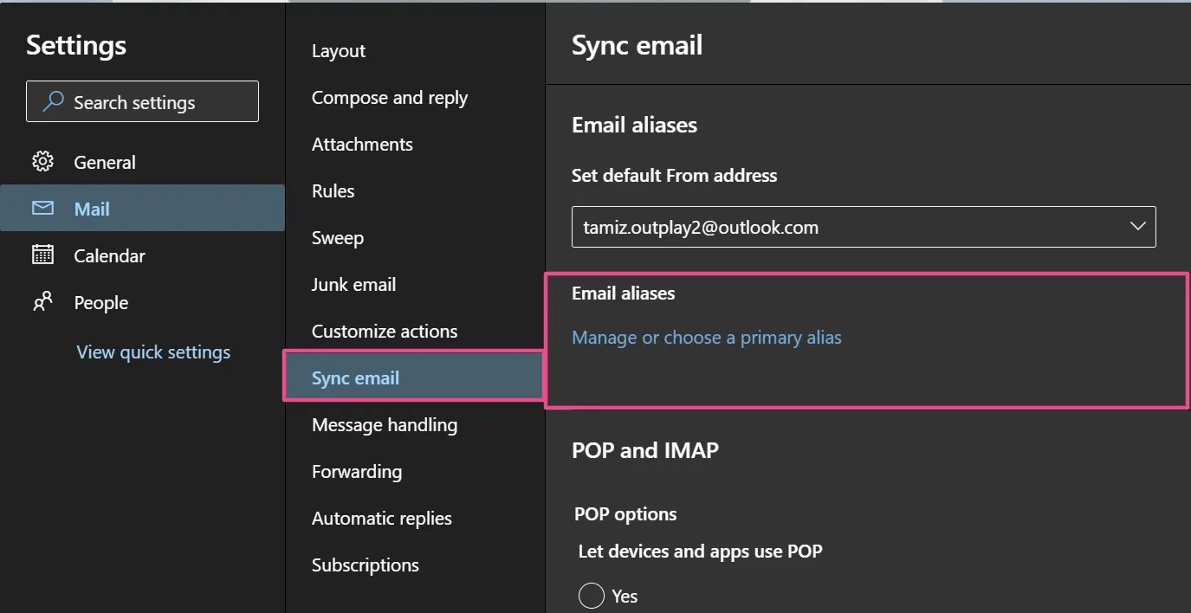This screenshot has height=613, width=1191.
Task: Open the Message handling section
Action: pyautogui.click(x=385, y=424)
